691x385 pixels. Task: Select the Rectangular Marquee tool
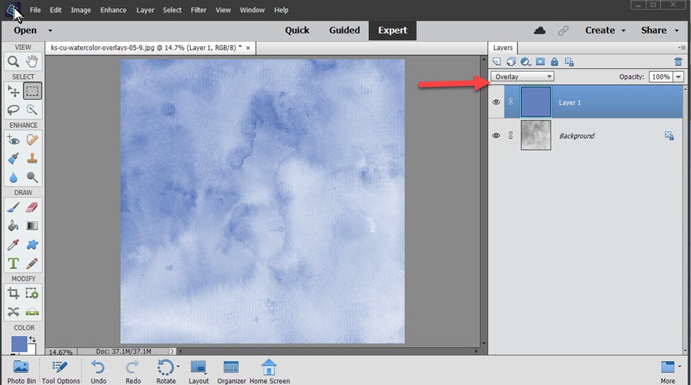[32, 91]
